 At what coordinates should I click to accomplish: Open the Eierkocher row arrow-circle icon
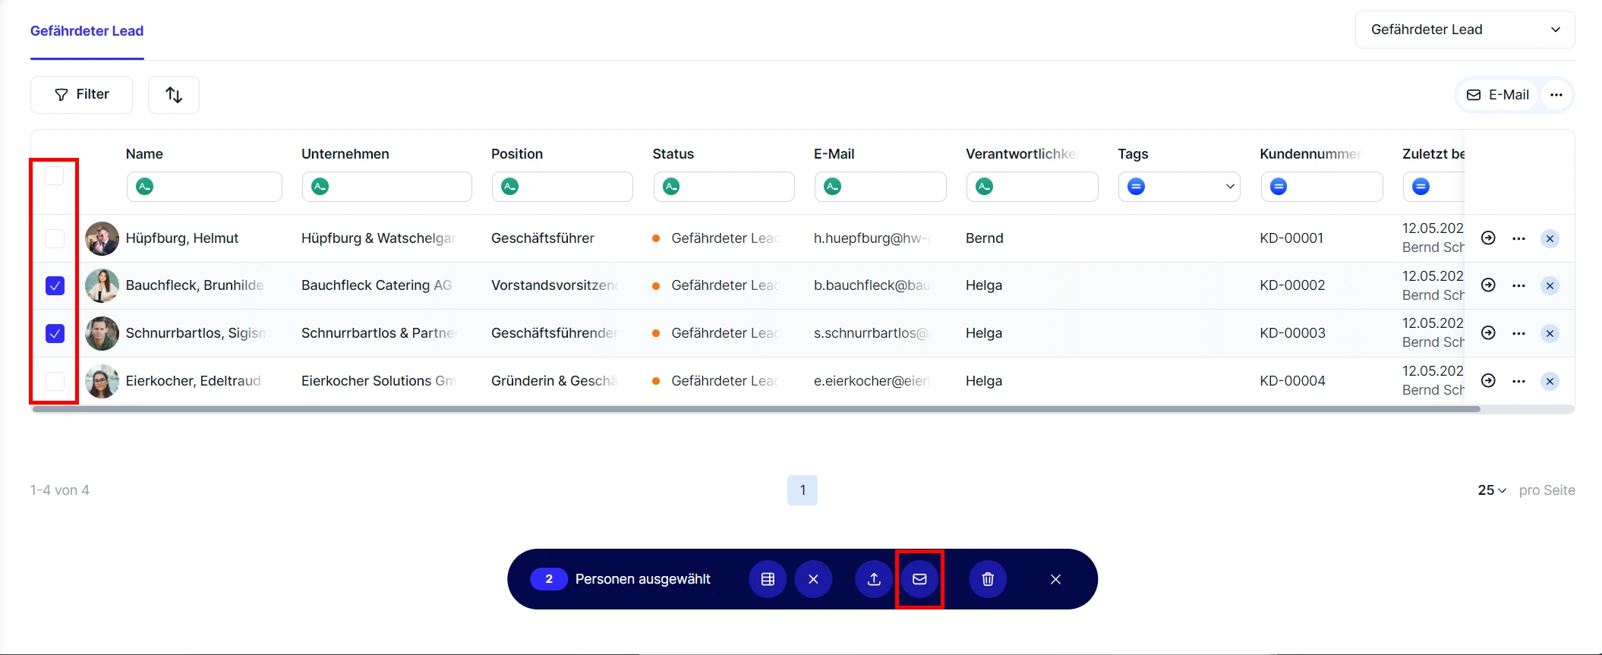pyautogui.click(x=1489, y=381)
